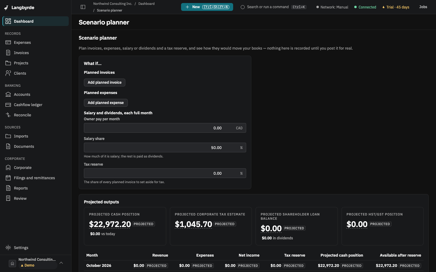Image resolution: width=436 pixels, height=272 pixels.
Task: Click the $22,972.20 projected cash position value
Action: (110, 224)
